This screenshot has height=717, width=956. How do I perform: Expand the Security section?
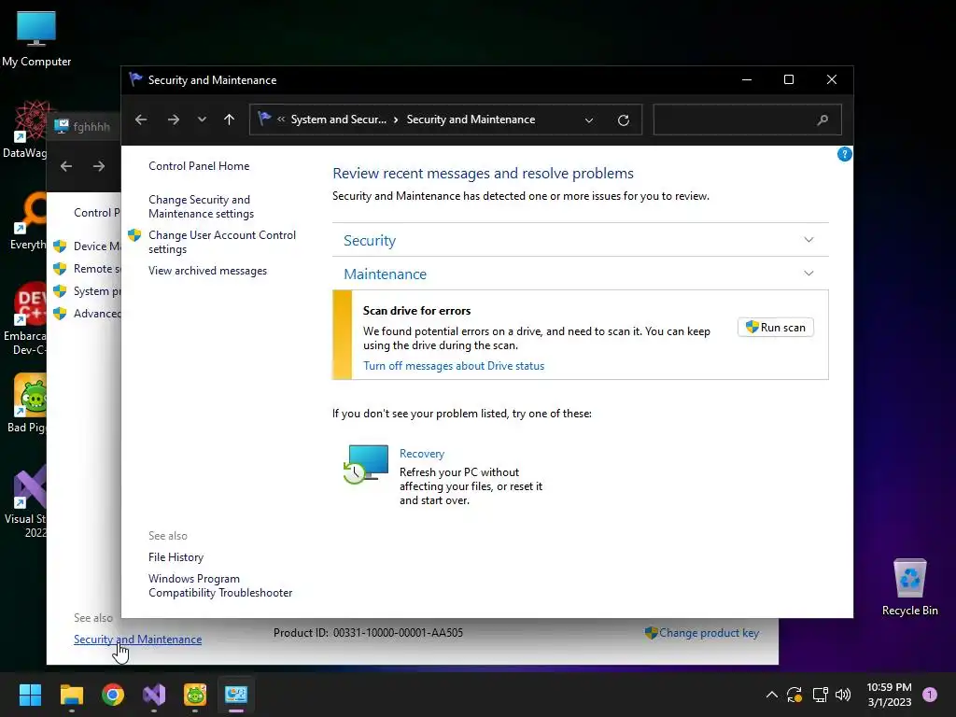[x=808, y=240]
